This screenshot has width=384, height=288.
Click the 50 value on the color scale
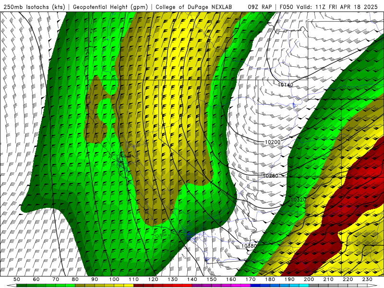(17, 279)
